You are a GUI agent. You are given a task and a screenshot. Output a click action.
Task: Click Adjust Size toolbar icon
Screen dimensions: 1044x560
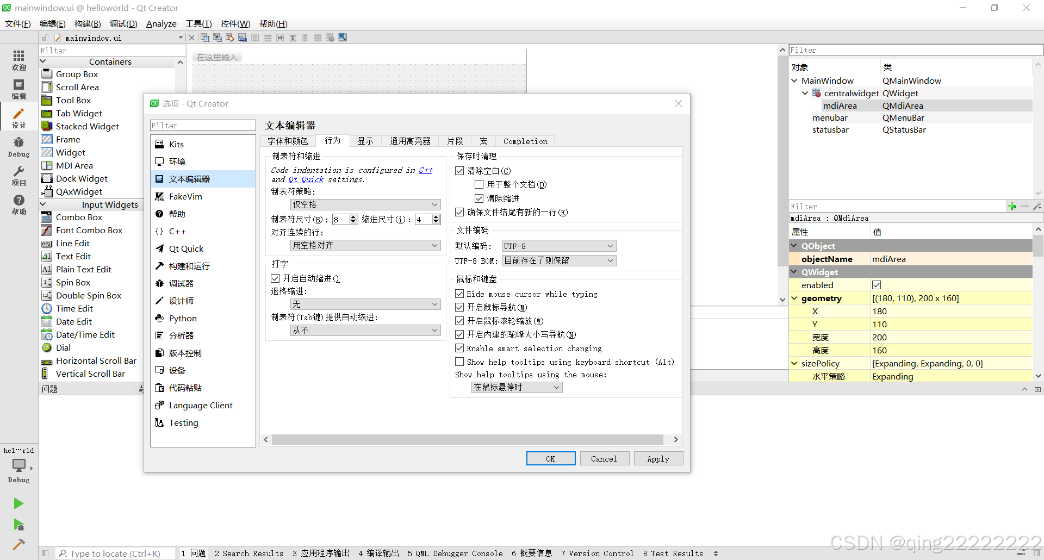pyautogui.click(x=343, y=38)
